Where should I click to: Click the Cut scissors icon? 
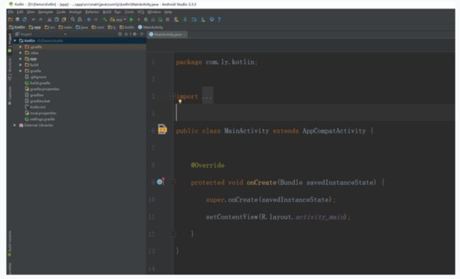[x=50, y=20]
